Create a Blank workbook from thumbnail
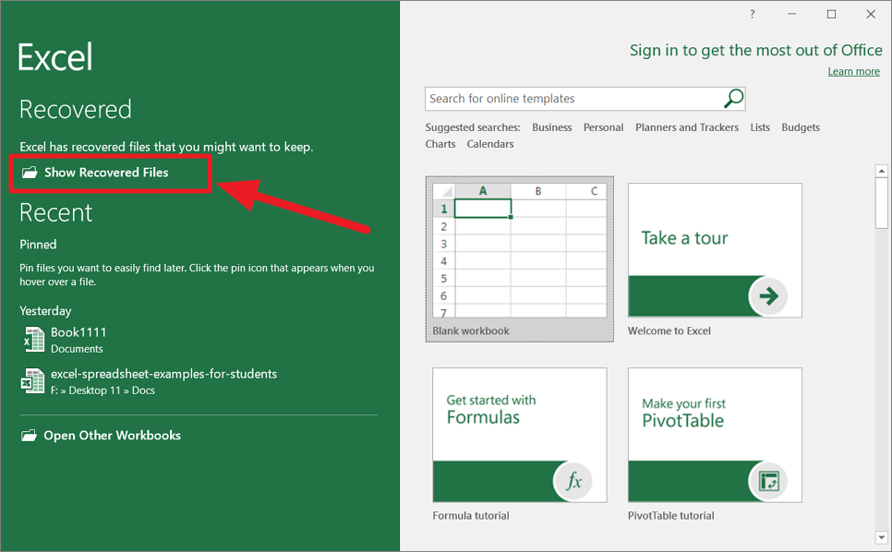The height and width of the screenshot is (552, 892). (519, 251)
